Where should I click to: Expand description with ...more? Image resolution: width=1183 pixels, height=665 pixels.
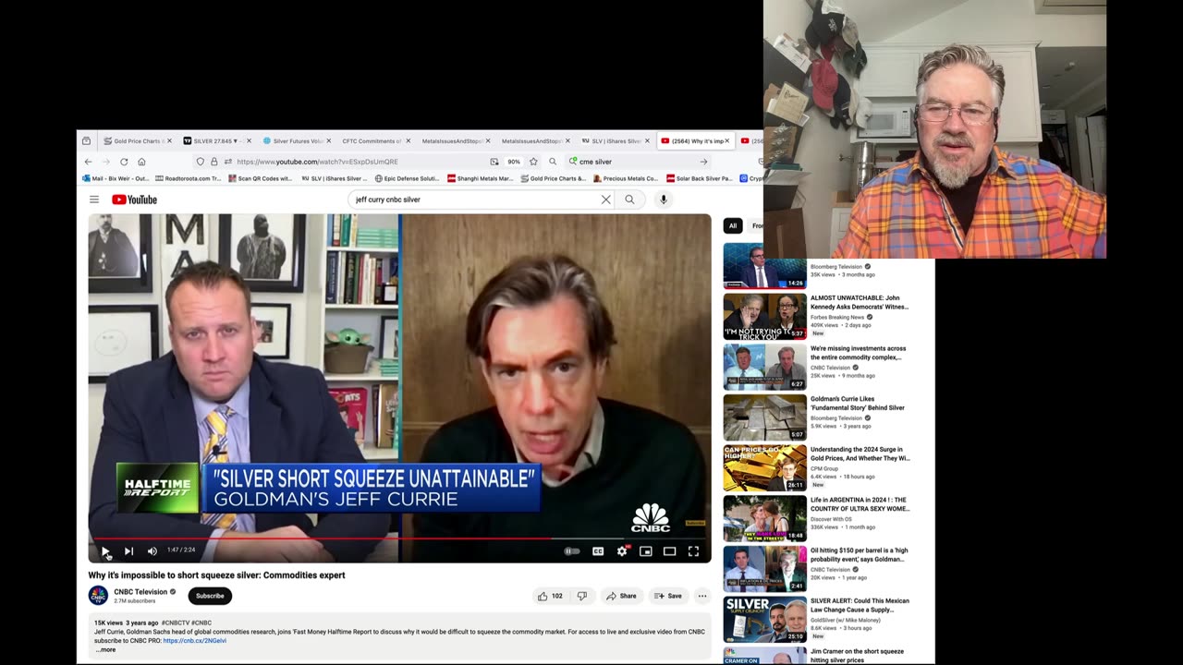point(105,649)
